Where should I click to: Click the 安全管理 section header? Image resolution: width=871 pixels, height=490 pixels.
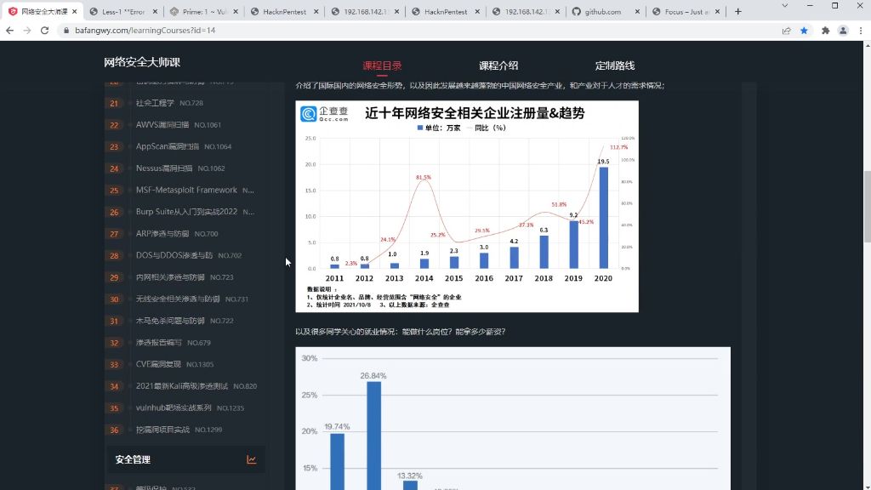[x=185, y=459]
